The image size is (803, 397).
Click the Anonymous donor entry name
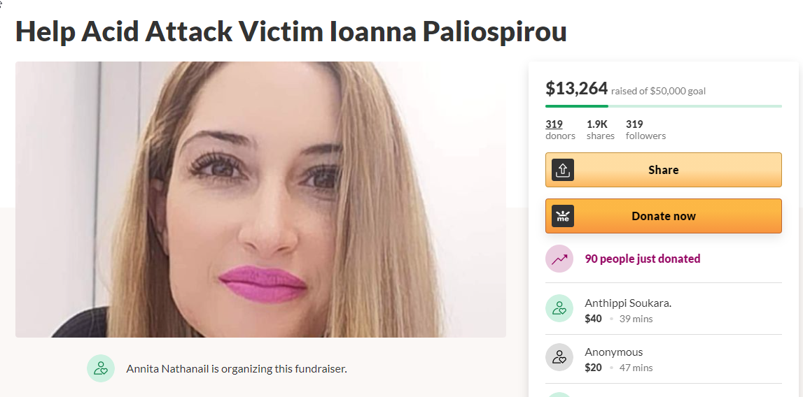point(613,352)
